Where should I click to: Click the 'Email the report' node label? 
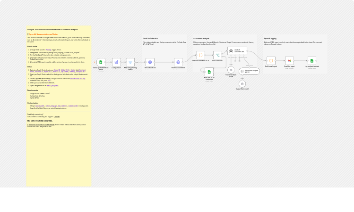tap(289, 66)
